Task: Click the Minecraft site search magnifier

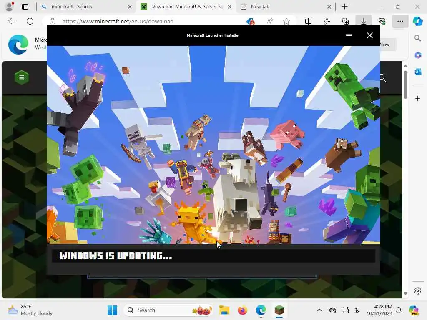Action: [x=384, y=78]
